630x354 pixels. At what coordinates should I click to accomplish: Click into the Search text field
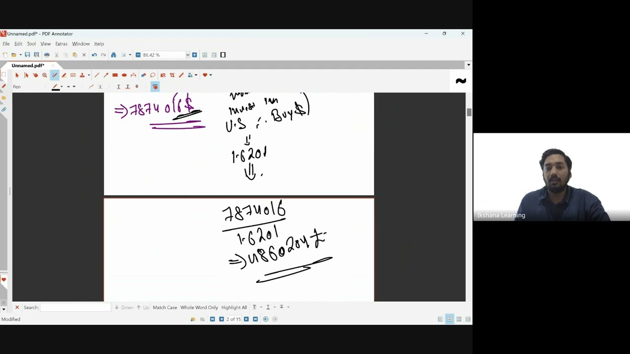coord(75,307)
